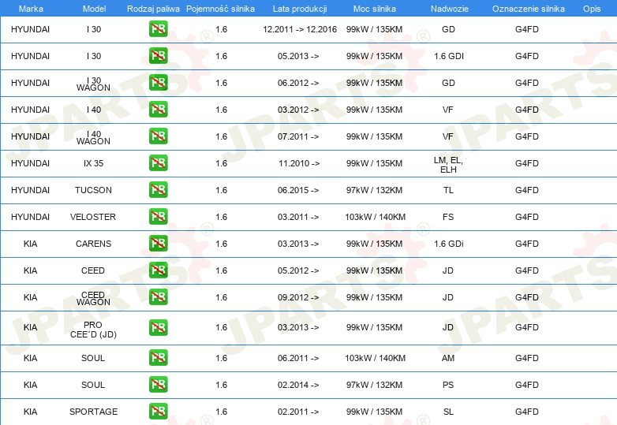Click the IX 35 model cell
This screenshot has width=617, height=425.
(93, 163)
